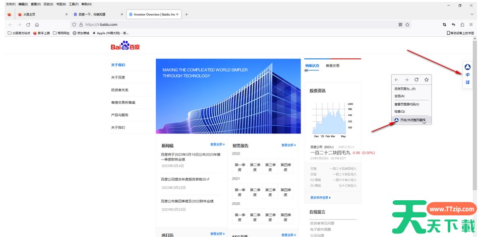The height and width of the screenshot is (237, 479).
Task: Expand the list-all-tabs dropdown arrow
Action: [x=433, y=15]
